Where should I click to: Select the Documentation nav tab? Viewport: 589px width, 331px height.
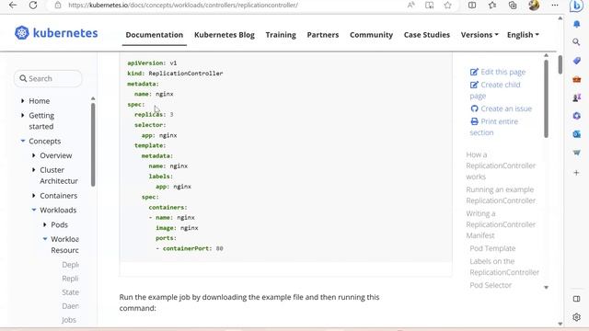point(155,35)
